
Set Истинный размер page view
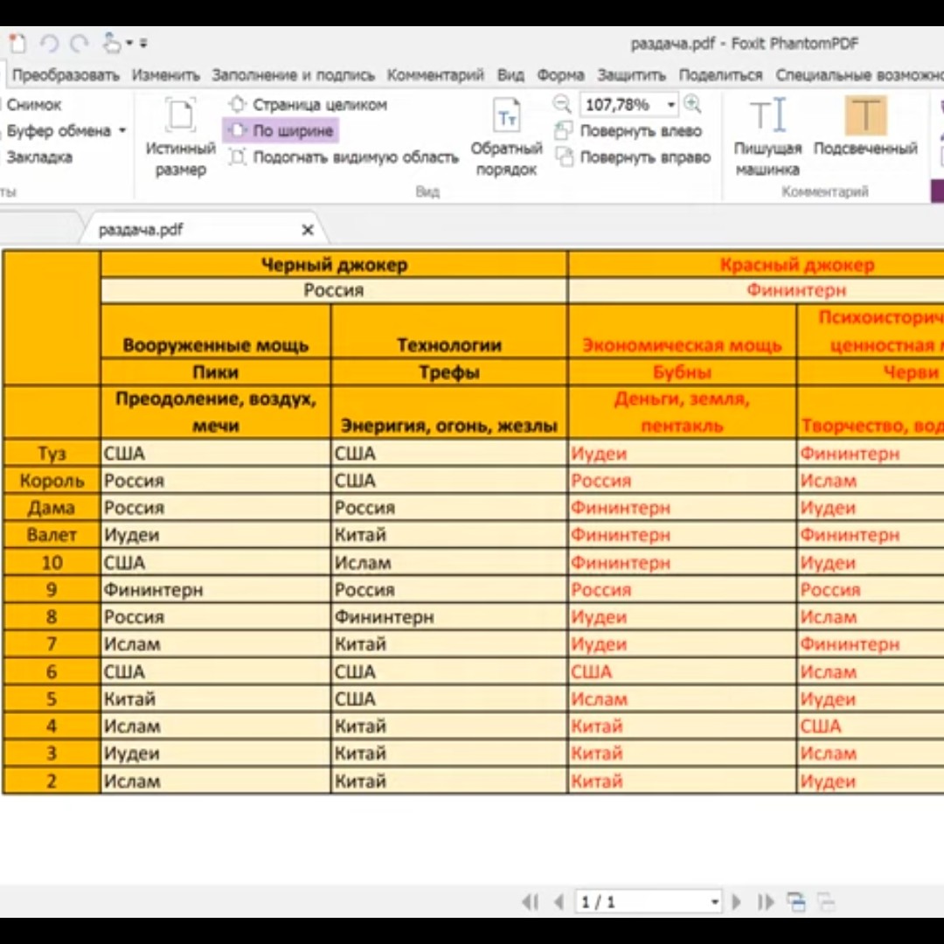pyautogui.click(x=181, y=137)
